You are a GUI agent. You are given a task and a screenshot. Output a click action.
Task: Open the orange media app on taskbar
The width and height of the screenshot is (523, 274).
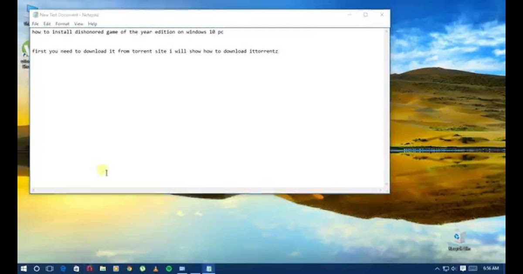point(116,269)
